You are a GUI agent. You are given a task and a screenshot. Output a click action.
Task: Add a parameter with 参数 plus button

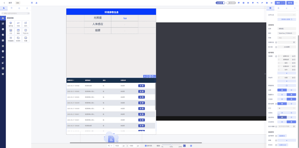click(286, 141)
